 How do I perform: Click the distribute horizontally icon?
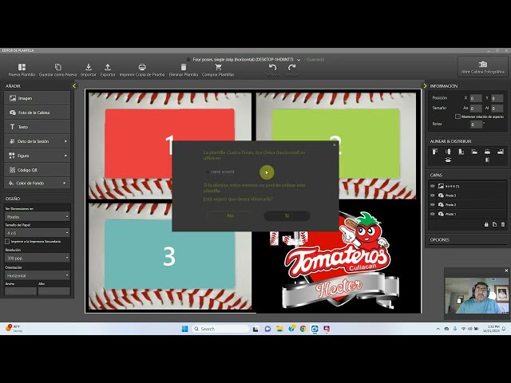click(x=487, y=160)
